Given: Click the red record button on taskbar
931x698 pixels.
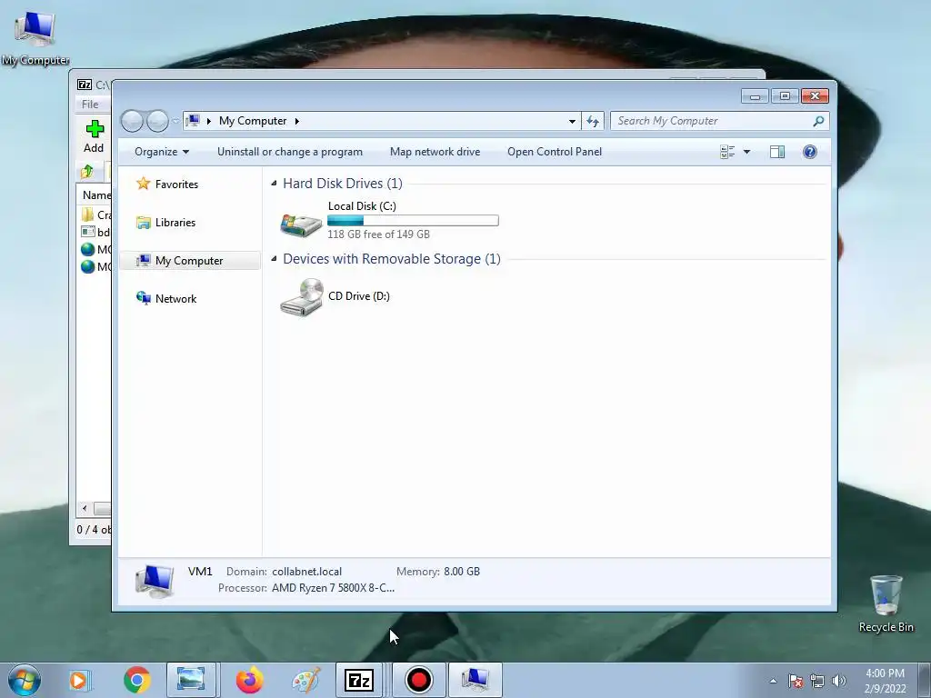Looking at the screenshot, I should point(418,680).
